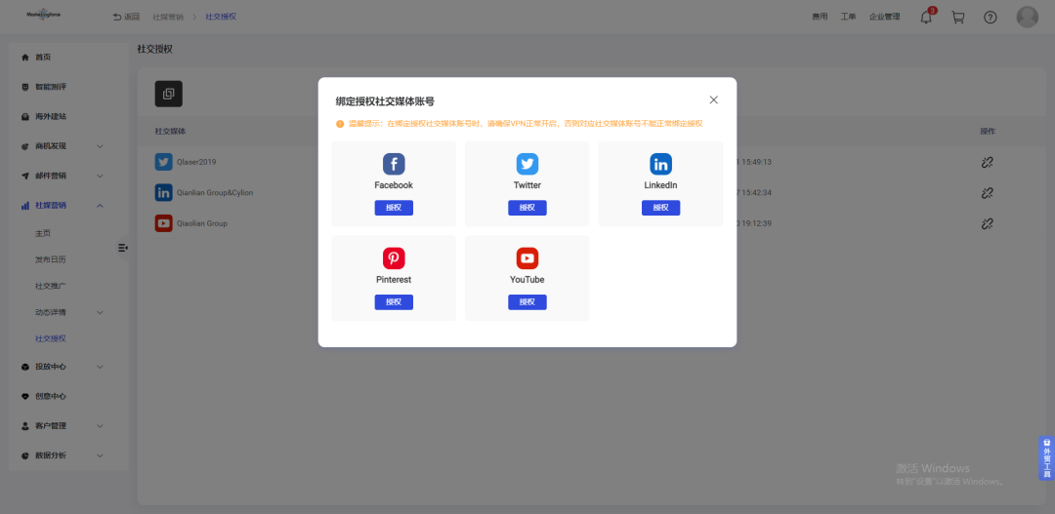The image size is (1055, 514).
Task: Collapse the sidebar with the toggle handle
Action: 122,248
